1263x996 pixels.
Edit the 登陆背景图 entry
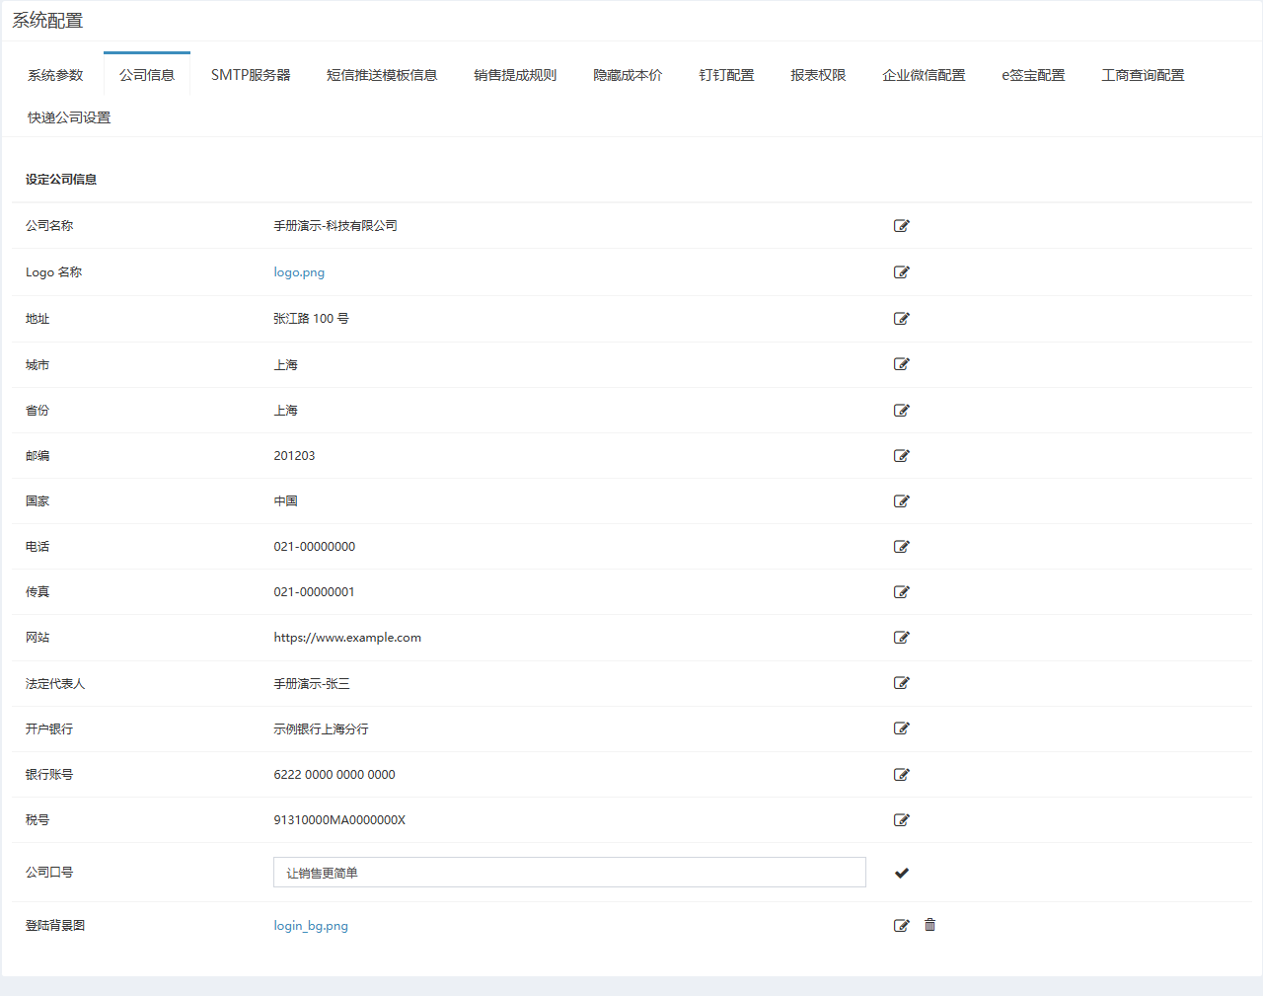click(x=901, y=926)
